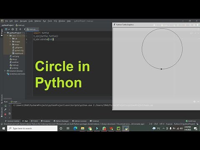Viewport: 200px width, 150px height.
Task: Expand all in Project tool window
Action: [x=16, y=29]
